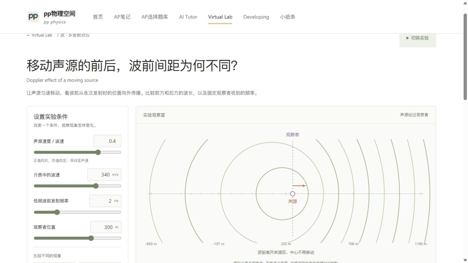Click the 300 m observer position input
This screenshot has height=263, width=468.
106,227
